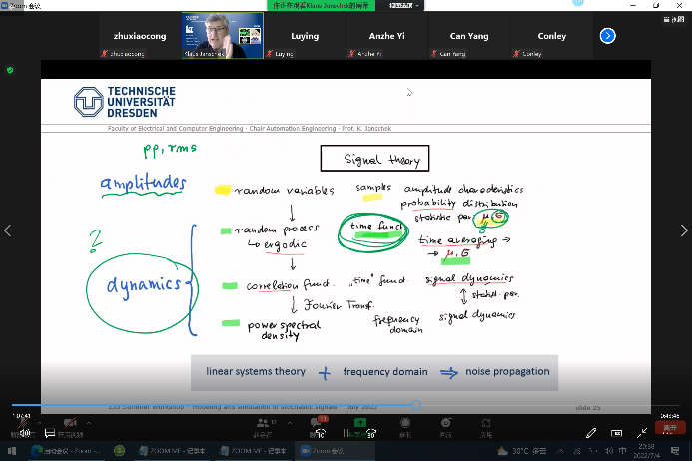The height and width of the screenshot is (461, 692).
Task: Select the Klaus Janschek video thumbnail
Action: coord(215,36)
